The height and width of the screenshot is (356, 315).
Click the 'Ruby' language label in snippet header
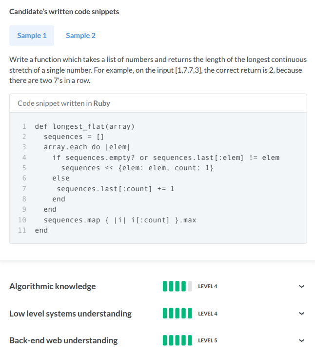[101, 103]
